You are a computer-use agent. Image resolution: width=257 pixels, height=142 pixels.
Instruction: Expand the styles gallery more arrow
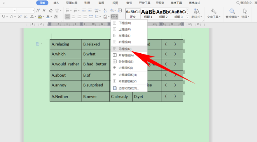(x=188, y=17)
